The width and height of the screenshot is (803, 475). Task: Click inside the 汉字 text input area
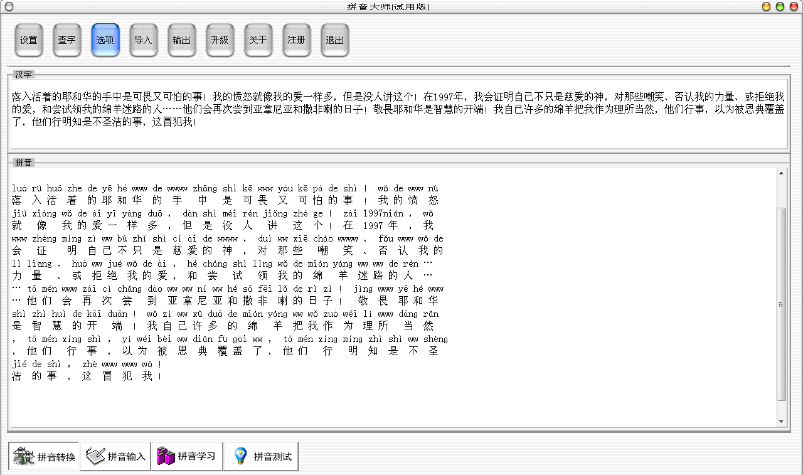(398, 113)
